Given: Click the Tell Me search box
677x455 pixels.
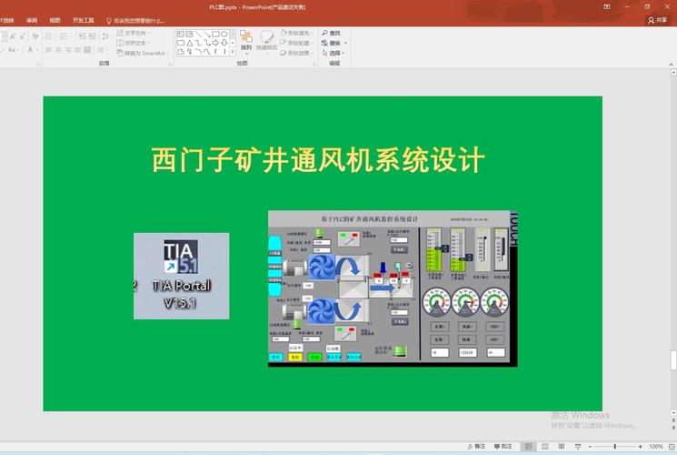Looking at the screenshot, I should [x=135, y=21].
